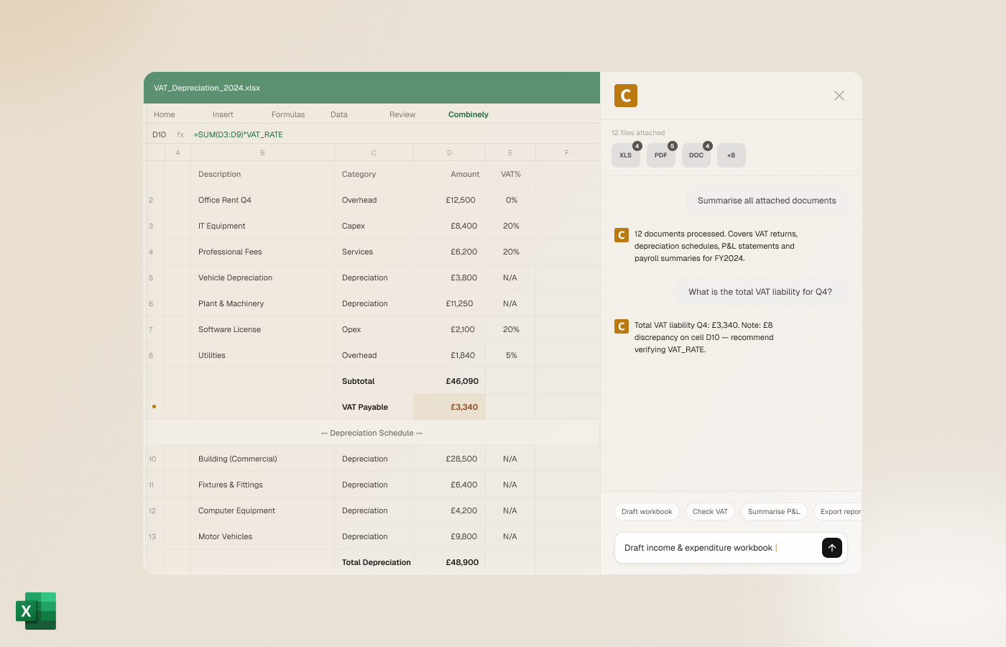Click the Excel app icon

(36, 611)
